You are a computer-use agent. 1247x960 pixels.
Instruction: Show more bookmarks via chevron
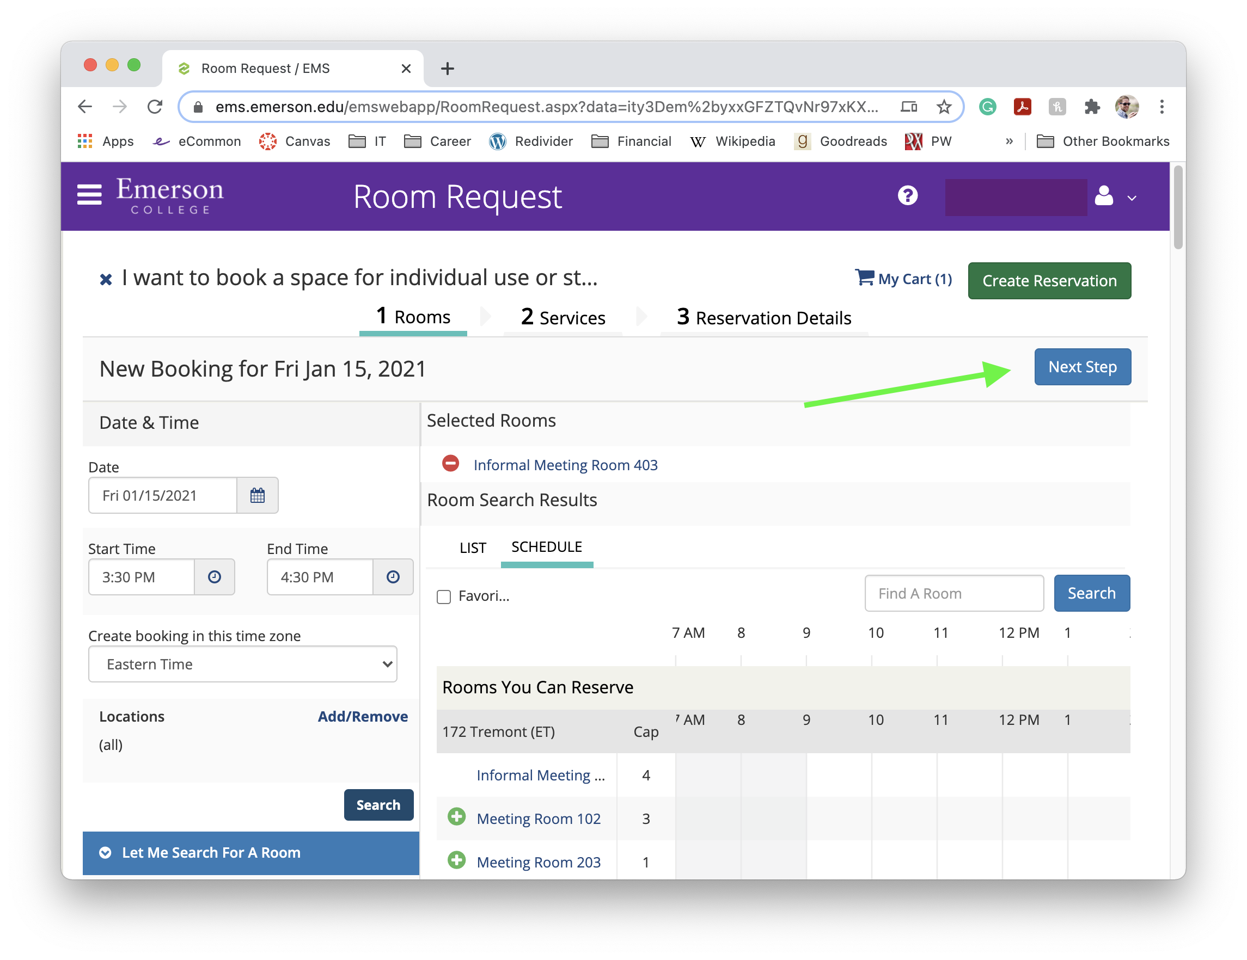point(1009,141)
